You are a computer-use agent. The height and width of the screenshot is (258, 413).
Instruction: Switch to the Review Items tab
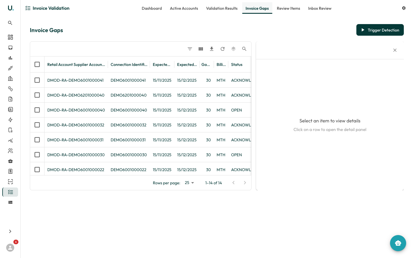[289, 8]
